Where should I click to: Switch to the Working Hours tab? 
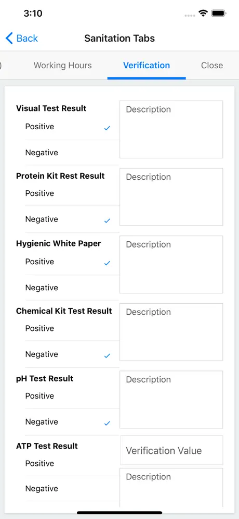point(63,65)
